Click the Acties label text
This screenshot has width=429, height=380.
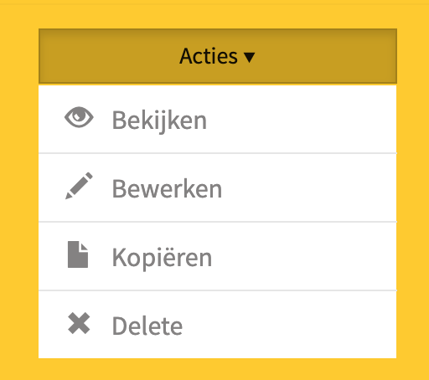click(x=209, y=56)
